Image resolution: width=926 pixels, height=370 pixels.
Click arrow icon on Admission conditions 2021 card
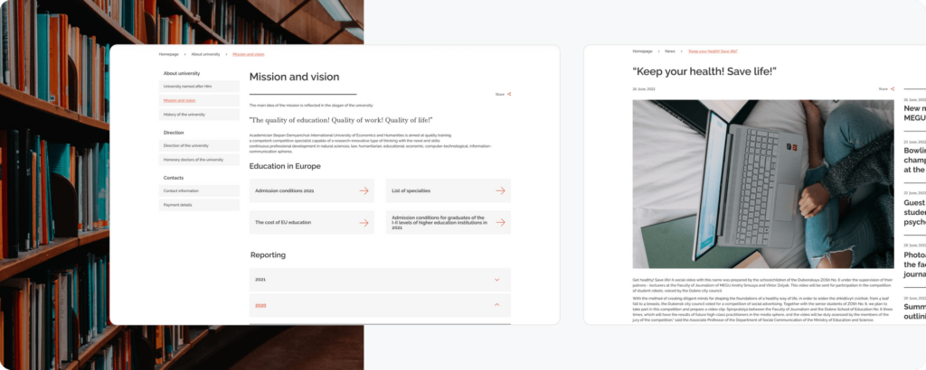pos(364,190)
